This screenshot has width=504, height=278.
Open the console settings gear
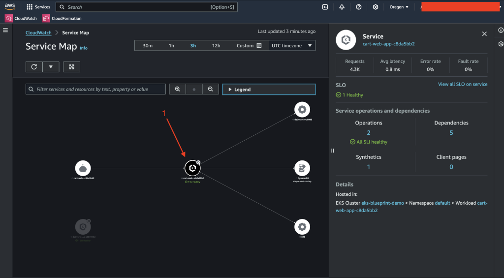click(x=376, y=7)
